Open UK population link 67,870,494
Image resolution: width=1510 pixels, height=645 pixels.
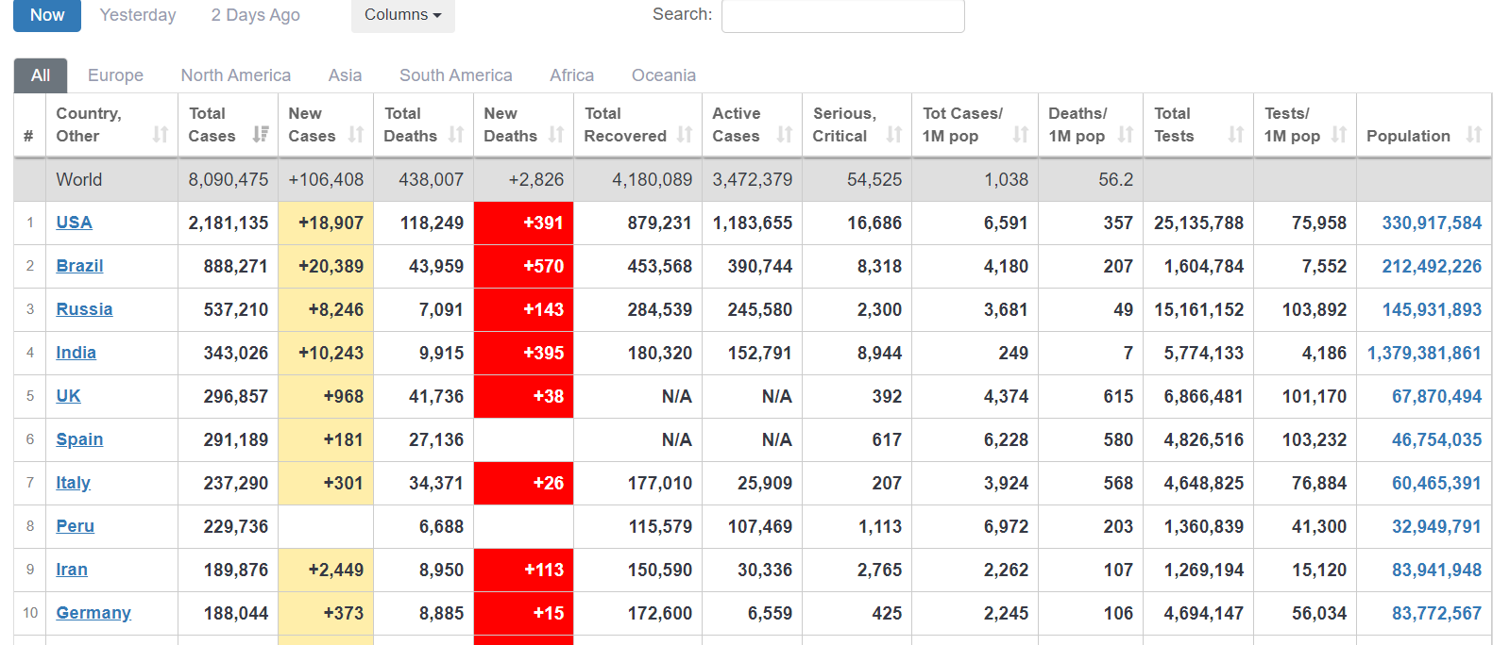click(x=1436, y=396)
